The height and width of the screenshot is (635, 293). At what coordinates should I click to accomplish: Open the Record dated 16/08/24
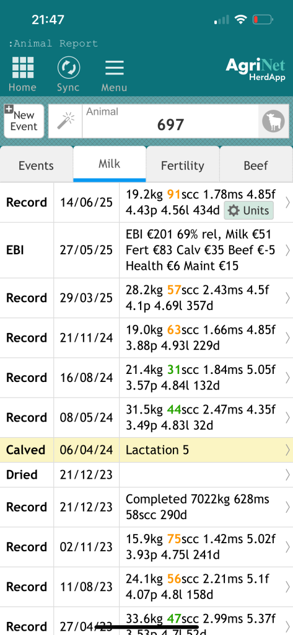click(x=146, y=378)
